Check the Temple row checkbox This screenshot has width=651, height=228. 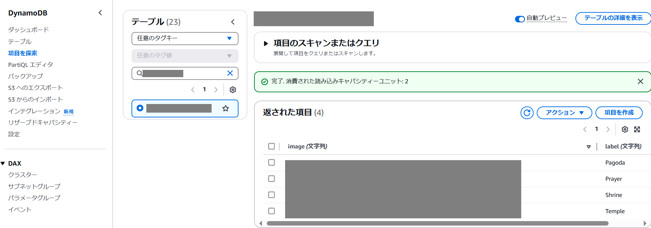[272, 211]
